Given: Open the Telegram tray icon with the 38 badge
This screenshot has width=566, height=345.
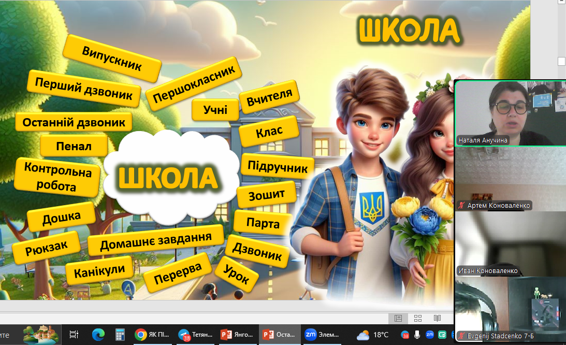Looking at the screenshot, I should tap(405, 335).
